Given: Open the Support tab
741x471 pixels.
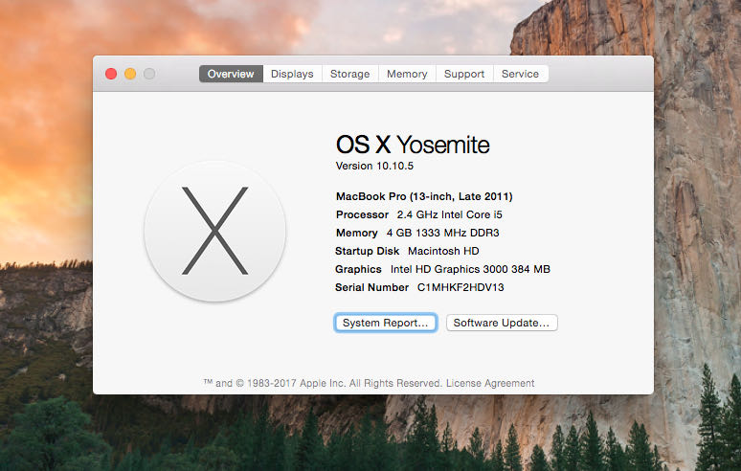Looking at the screenshot, I should coord(464,74).
